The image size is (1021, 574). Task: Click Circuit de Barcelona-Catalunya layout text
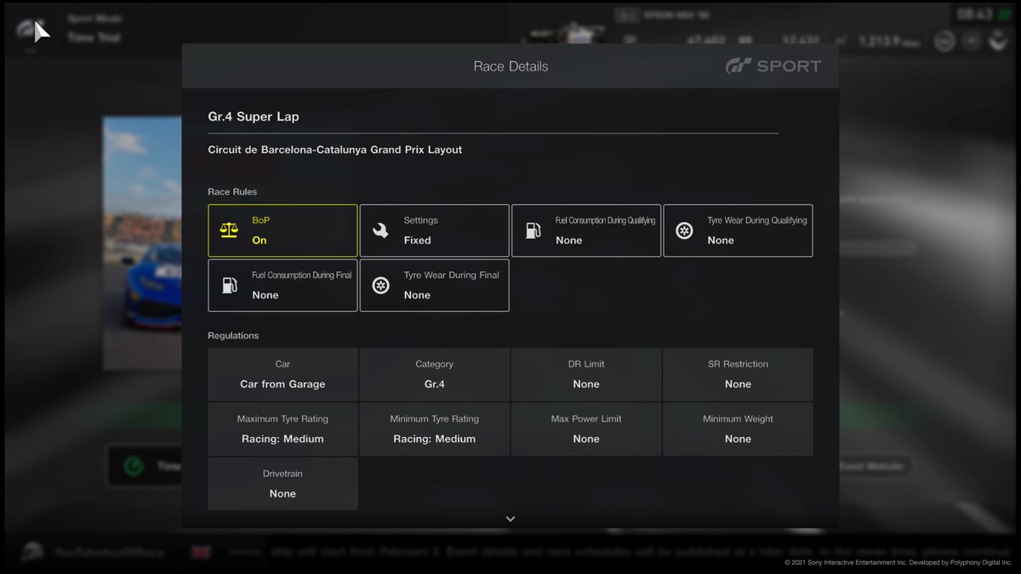tap(335, 150)
